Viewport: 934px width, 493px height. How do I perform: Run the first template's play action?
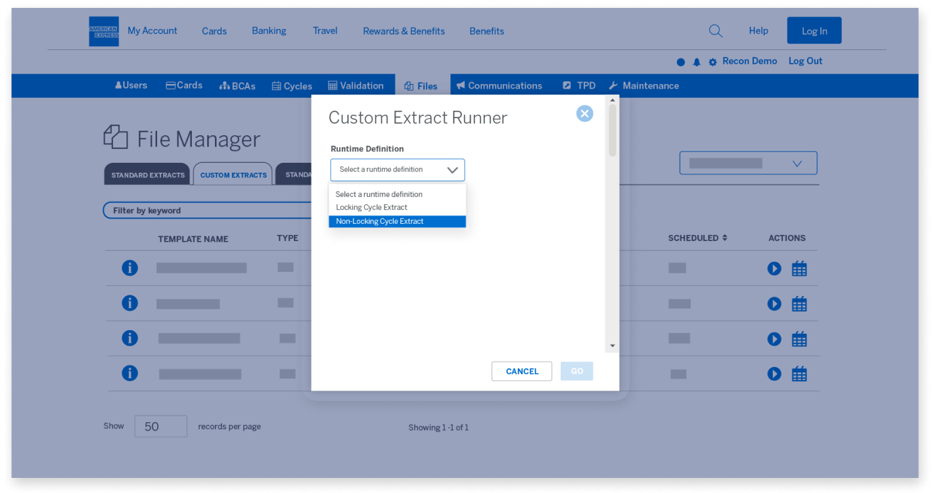(774, 268)
